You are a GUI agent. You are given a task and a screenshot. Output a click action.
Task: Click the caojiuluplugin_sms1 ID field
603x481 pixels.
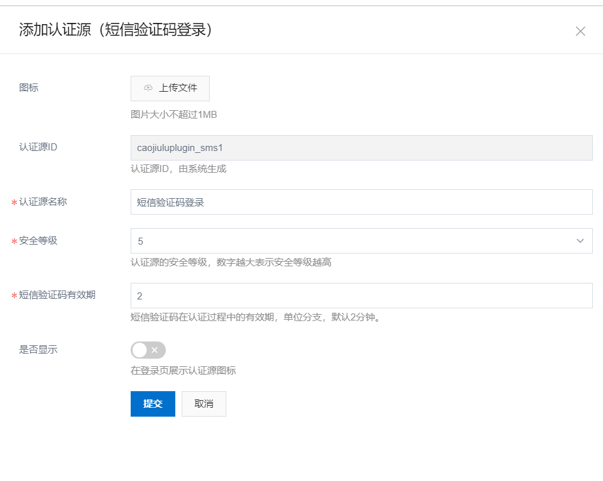coord(361,147)
